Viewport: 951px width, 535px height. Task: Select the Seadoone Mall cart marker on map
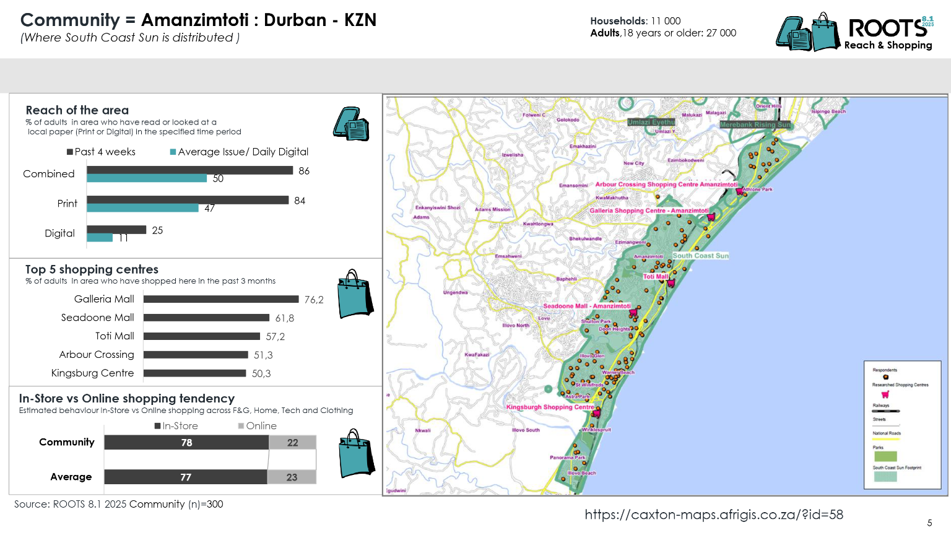coord(633,313)
